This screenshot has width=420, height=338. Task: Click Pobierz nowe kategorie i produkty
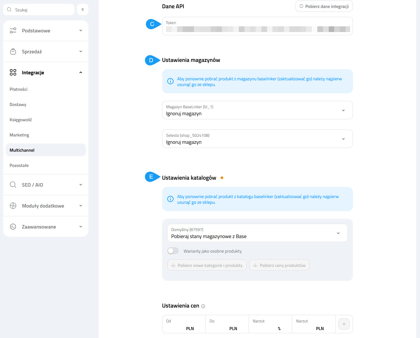pyautogui.click(x=207, y=265)
